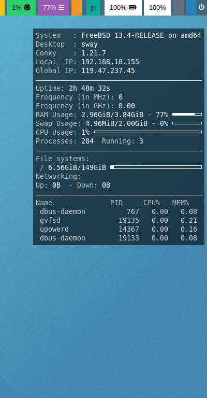The height and width of the screenshot is (398, 207).
Task: Click the battery icon in the top bar
Action: (132, 7)
